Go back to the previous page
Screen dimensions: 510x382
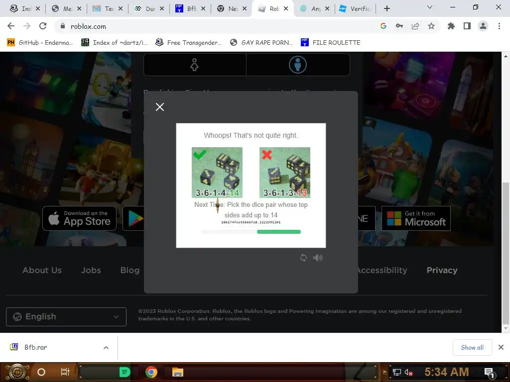11,26
